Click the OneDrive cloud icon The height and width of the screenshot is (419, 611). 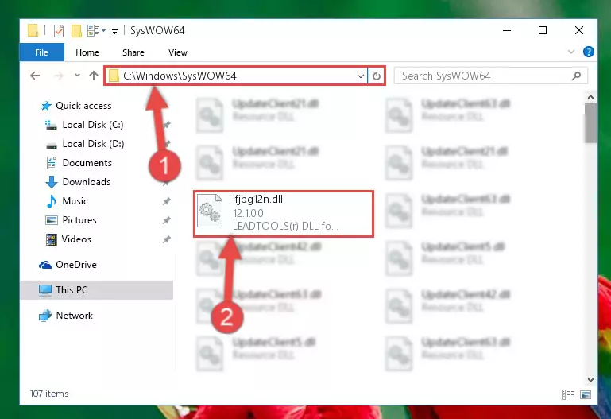click(x=45, y=265)
